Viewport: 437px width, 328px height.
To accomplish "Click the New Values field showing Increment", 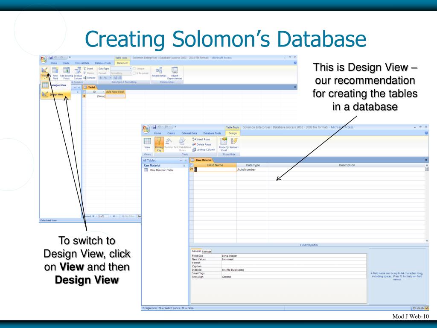I will coord(294,259).
